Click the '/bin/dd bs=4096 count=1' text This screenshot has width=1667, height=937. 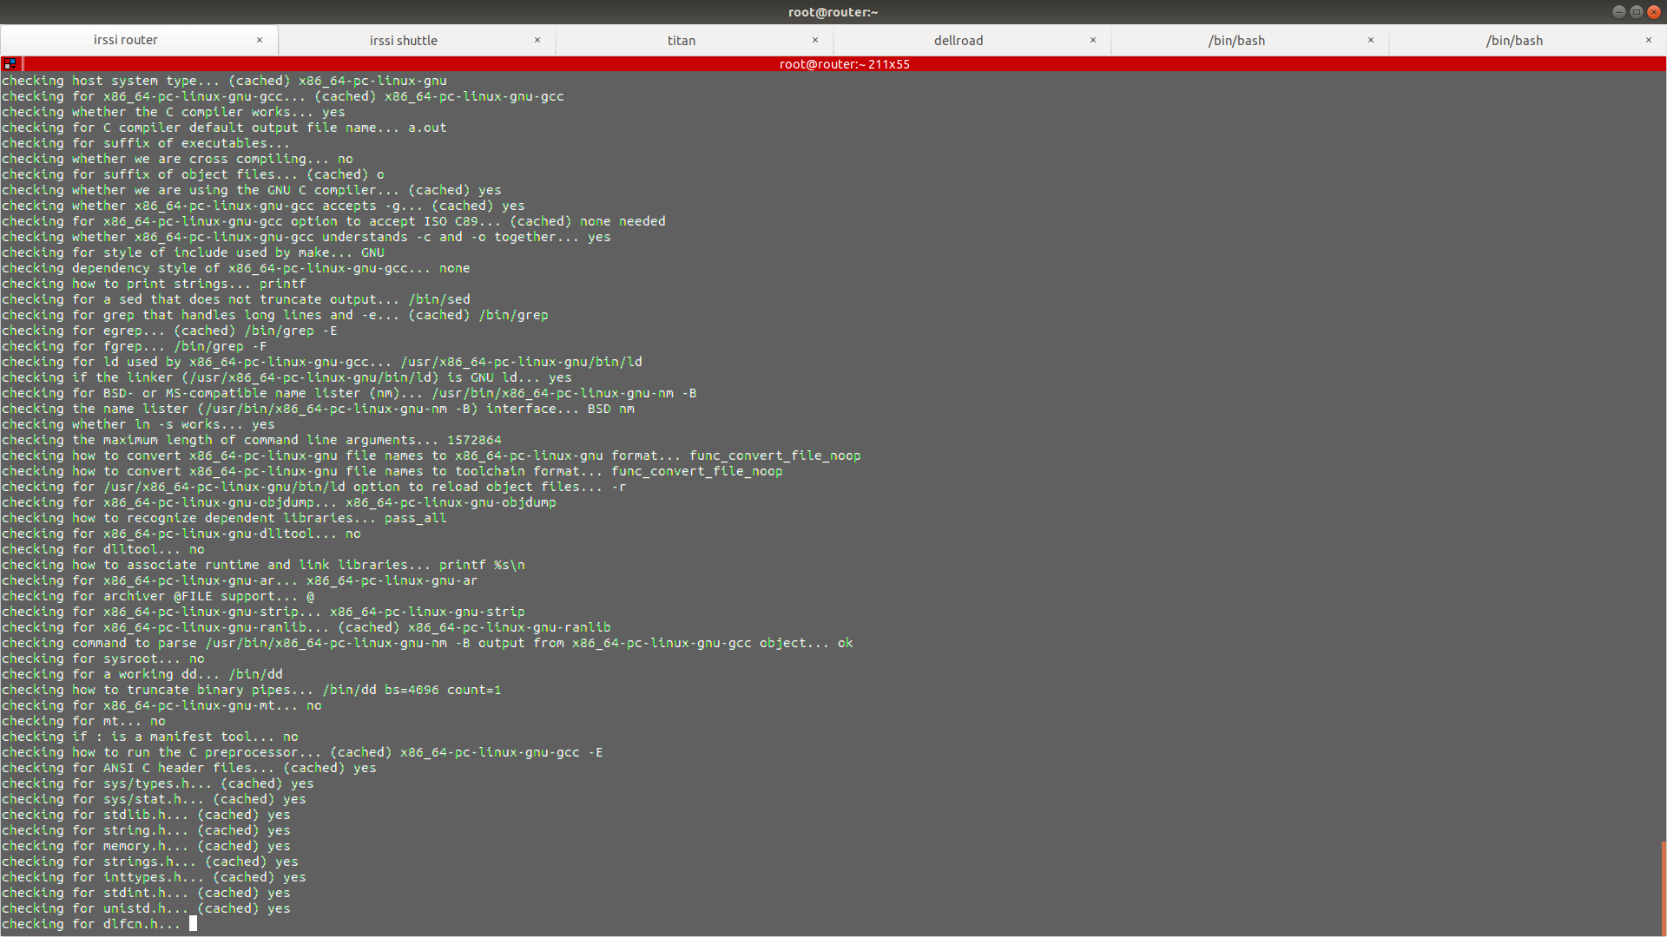(x=412, y=690)
